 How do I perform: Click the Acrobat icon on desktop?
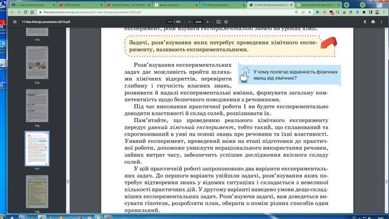pos(3,24)
